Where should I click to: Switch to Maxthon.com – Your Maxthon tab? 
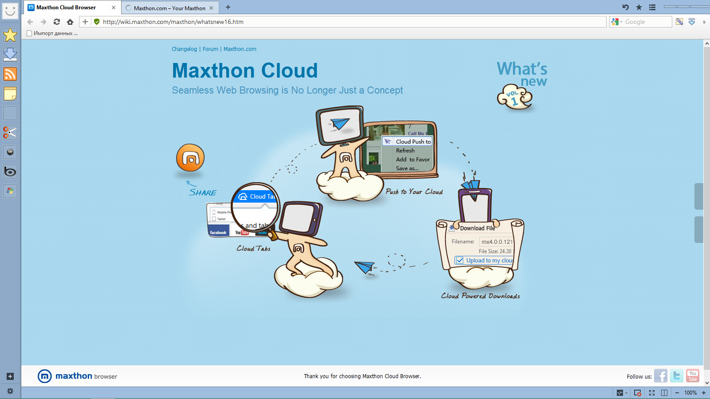click(169, 8)
